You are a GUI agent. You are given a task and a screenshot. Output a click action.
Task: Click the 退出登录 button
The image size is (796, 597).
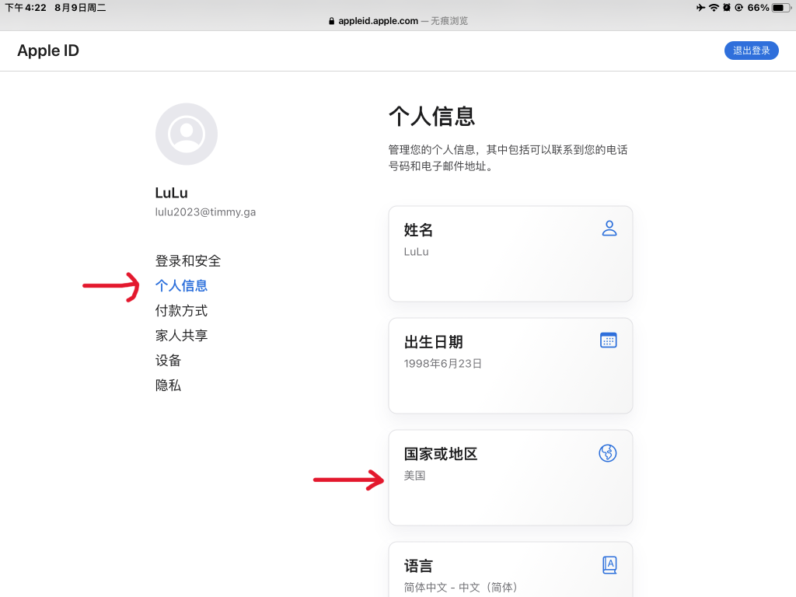click(752, 51)
